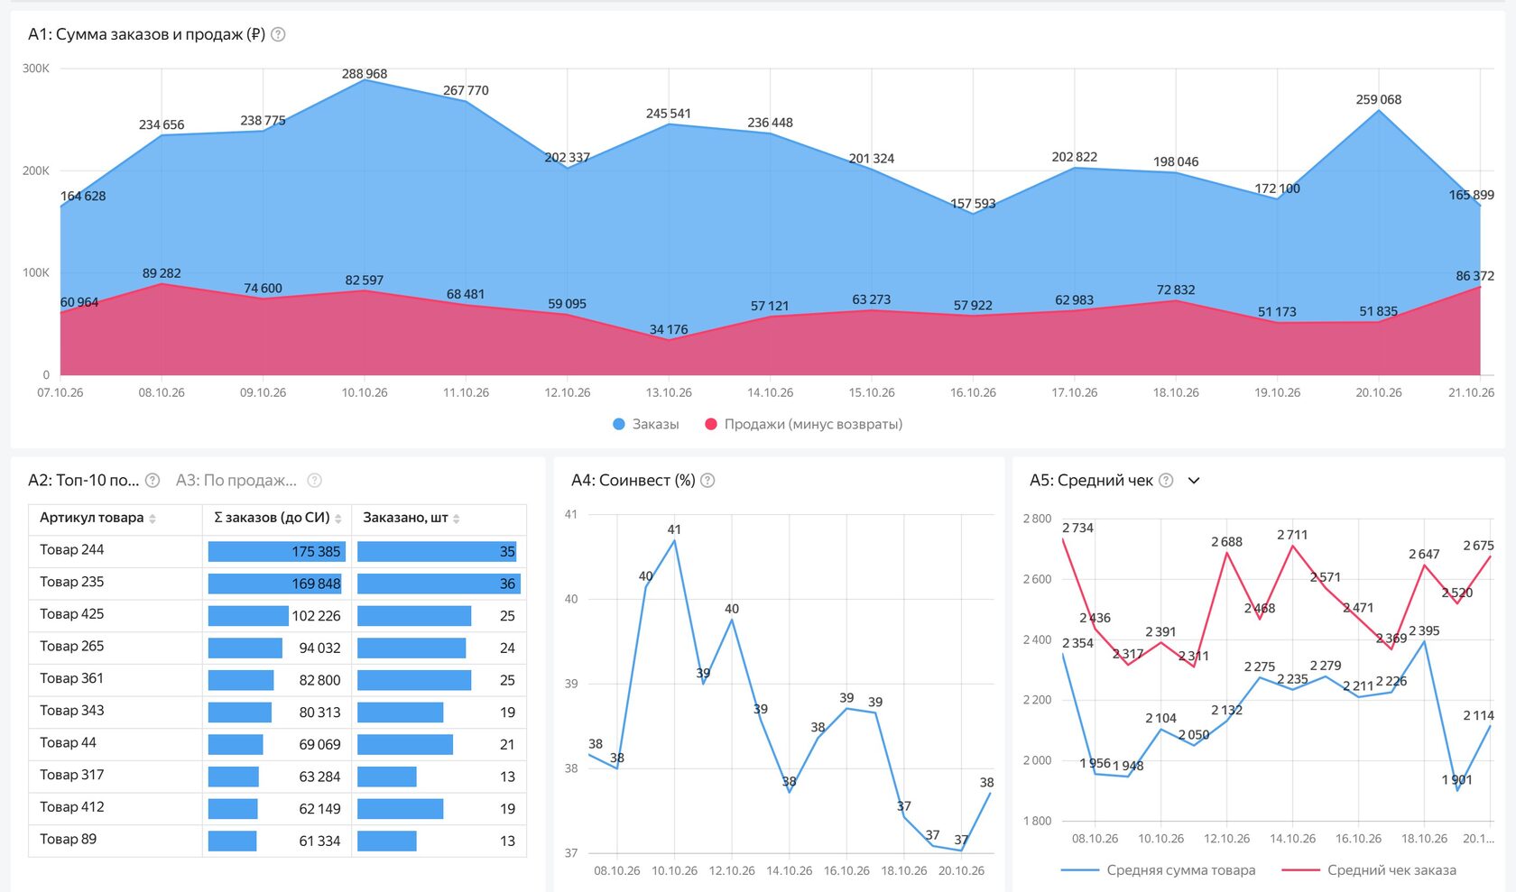
Task: Select the Товар 343 row name
Action: (72, 711)
